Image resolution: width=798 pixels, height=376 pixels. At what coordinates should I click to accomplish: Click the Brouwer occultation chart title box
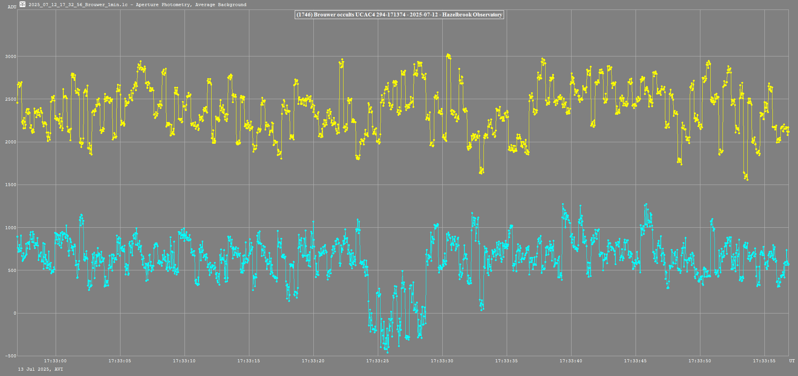pyautogui.click(x=399, y=14)
